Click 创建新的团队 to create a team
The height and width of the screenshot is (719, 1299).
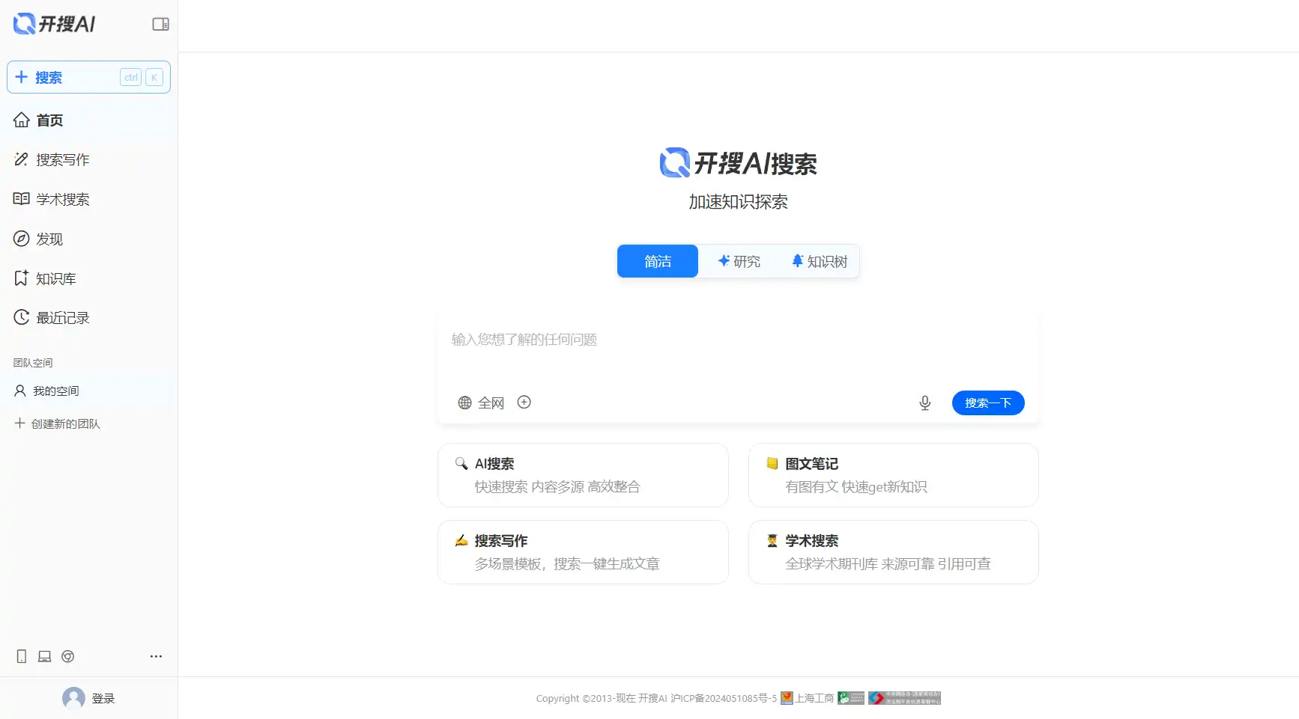pos(57,423)
